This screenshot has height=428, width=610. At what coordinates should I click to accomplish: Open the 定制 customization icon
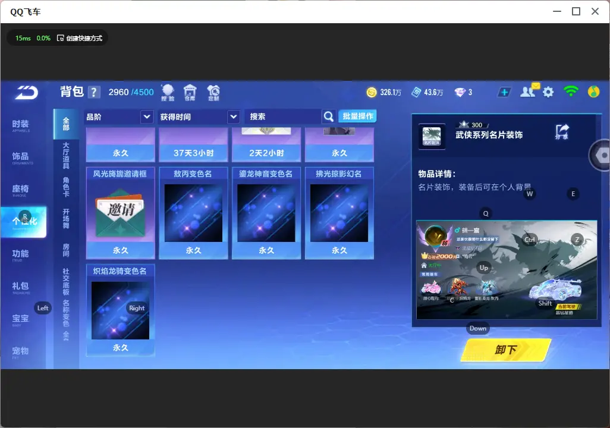(x=213, y=93)
